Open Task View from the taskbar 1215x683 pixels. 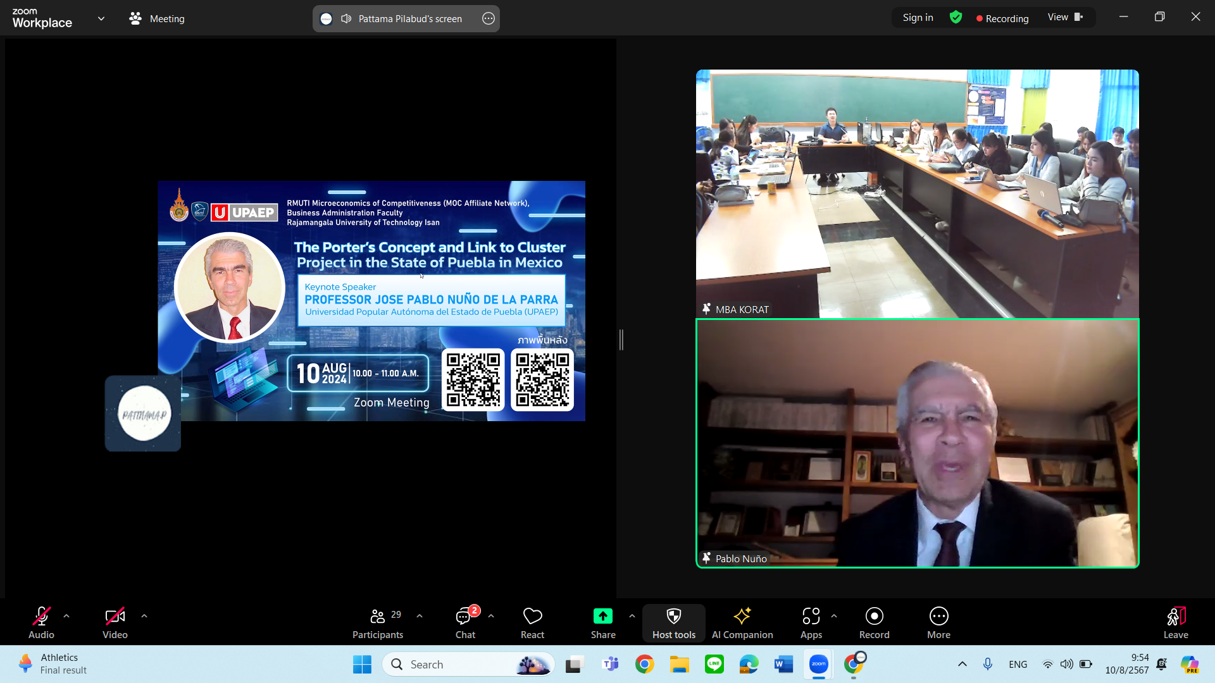(574, 664)
